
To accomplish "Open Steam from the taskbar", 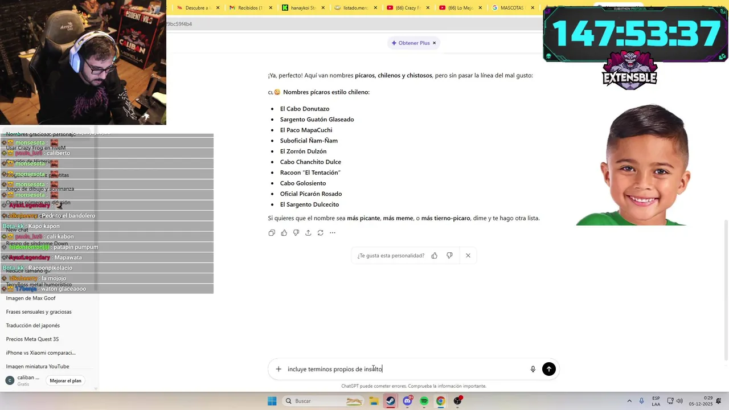I will coord(390,401).
